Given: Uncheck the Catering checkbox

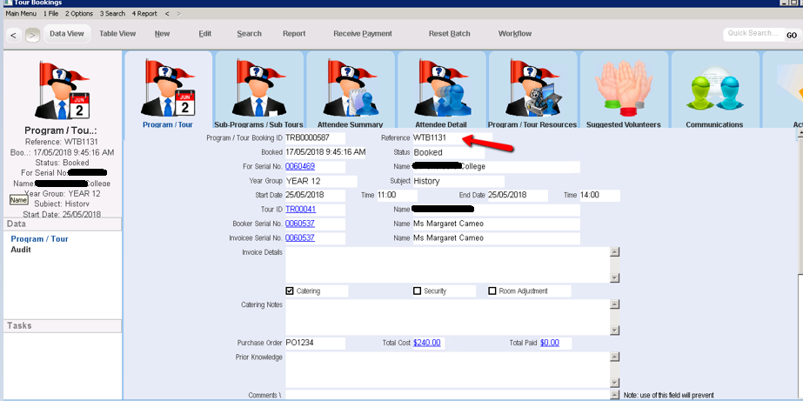Looking at the screenshot, I should click(290, 291).
